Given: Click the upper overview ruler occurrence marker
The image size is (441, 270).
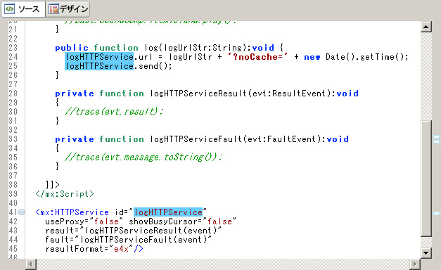Looking at the screenshot, I should point(436,139).
